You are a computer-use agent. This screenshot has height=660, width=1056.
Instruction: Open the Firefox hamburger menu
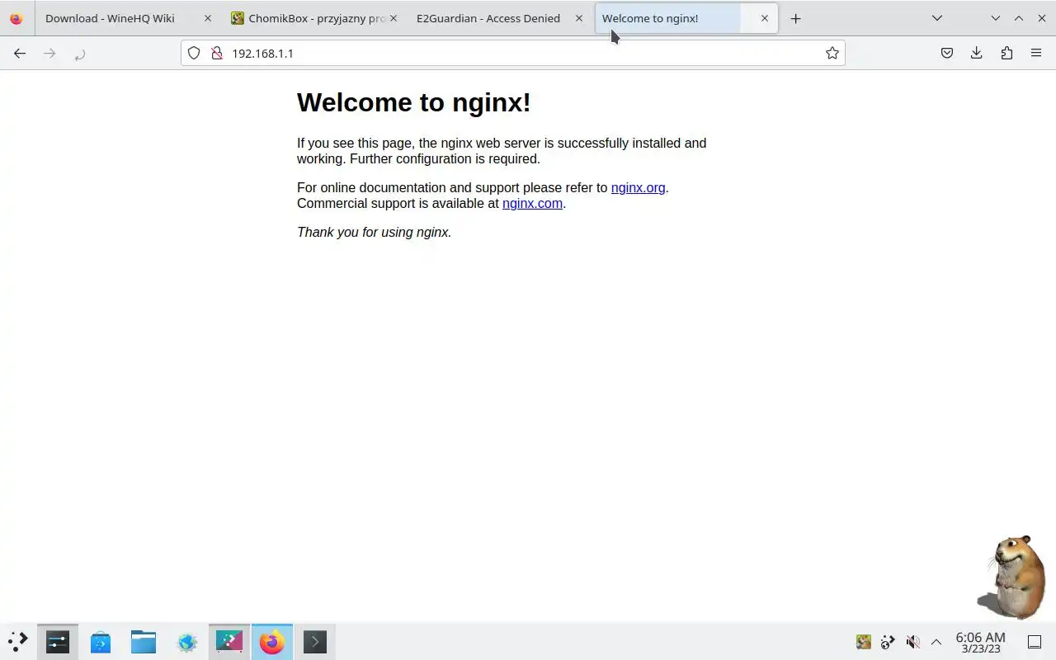coord(1036,54)
